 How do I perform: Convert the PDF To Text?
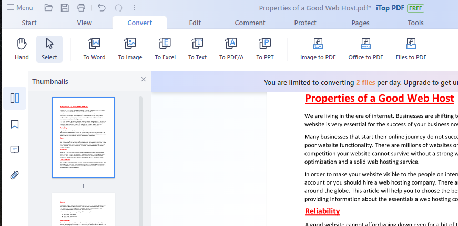point(198,49)
